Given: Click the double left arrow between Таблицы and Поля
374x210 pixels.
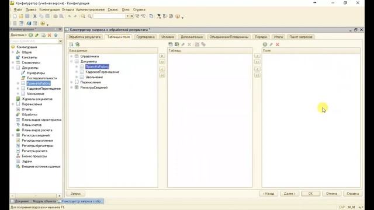Looking at the screenshot, I should pyautogui.click(x=257, y=75).
